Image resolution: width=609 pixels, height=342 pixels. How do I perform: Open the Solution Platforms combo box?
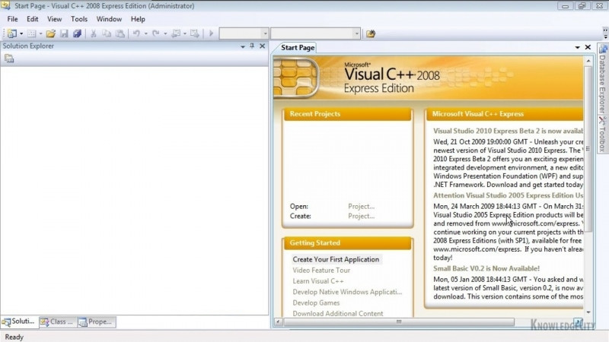(x=315, y=33)
